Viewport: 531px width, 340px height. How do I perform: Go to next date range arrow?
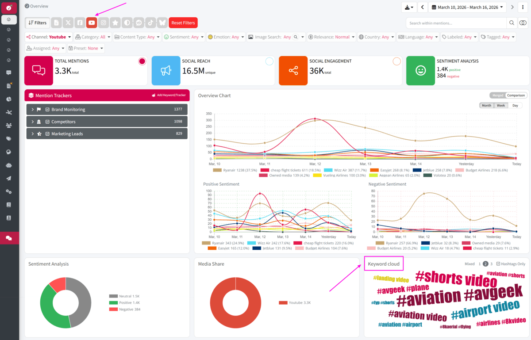click(512, 7)
